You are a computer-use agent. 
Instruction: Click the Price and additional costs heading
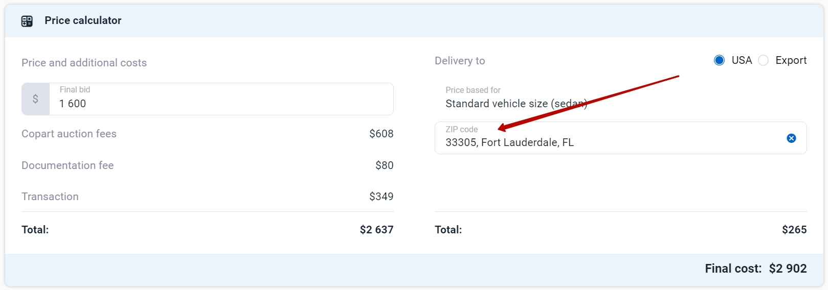84,63
